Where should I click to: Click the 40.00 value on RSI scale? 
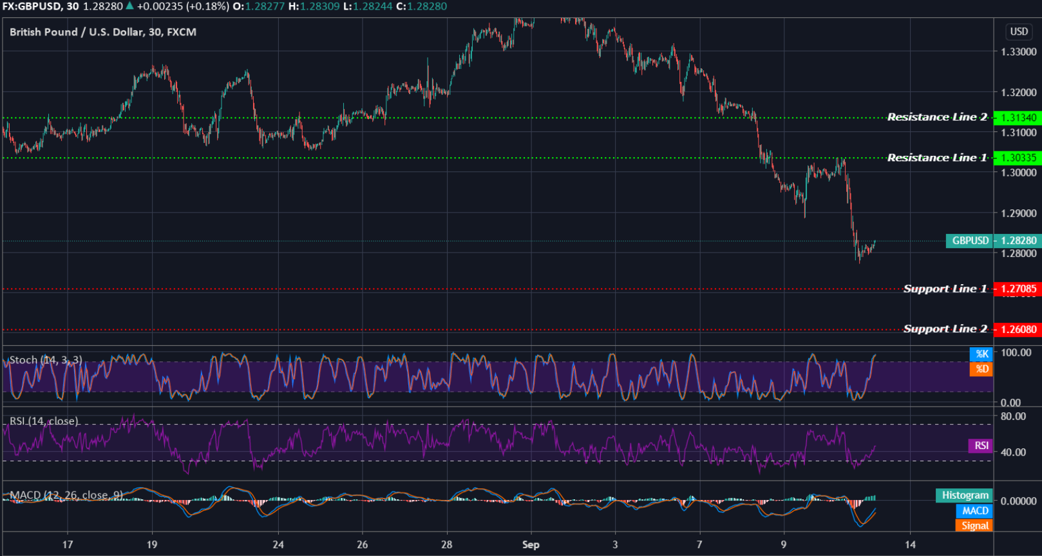(x=1014, y=452)
